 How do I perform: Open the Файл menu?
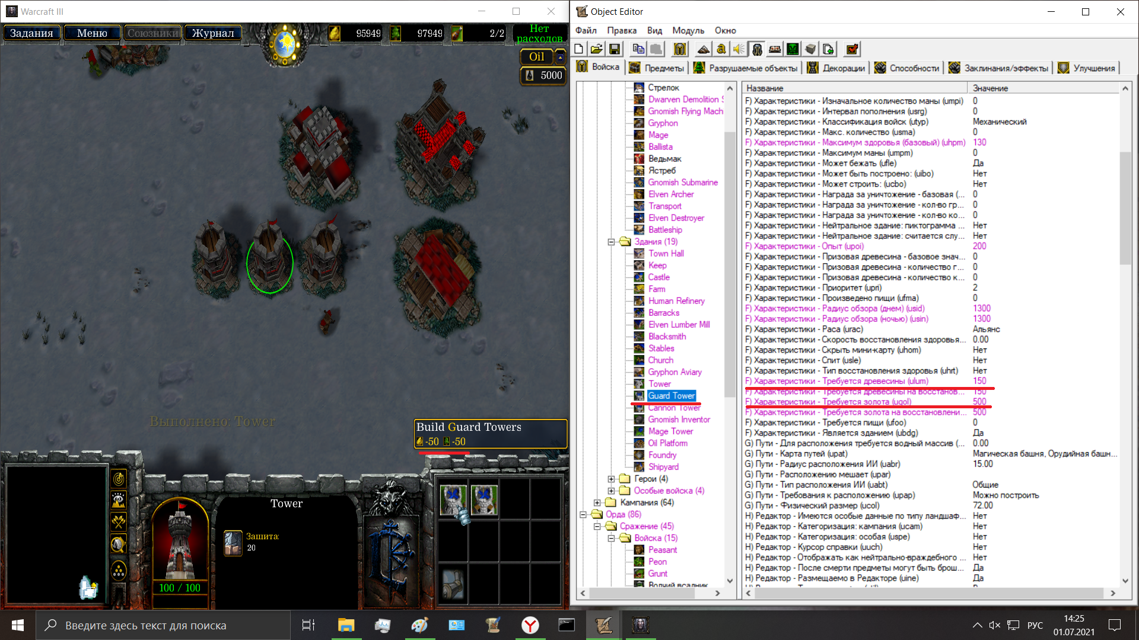tap(586, 30)
